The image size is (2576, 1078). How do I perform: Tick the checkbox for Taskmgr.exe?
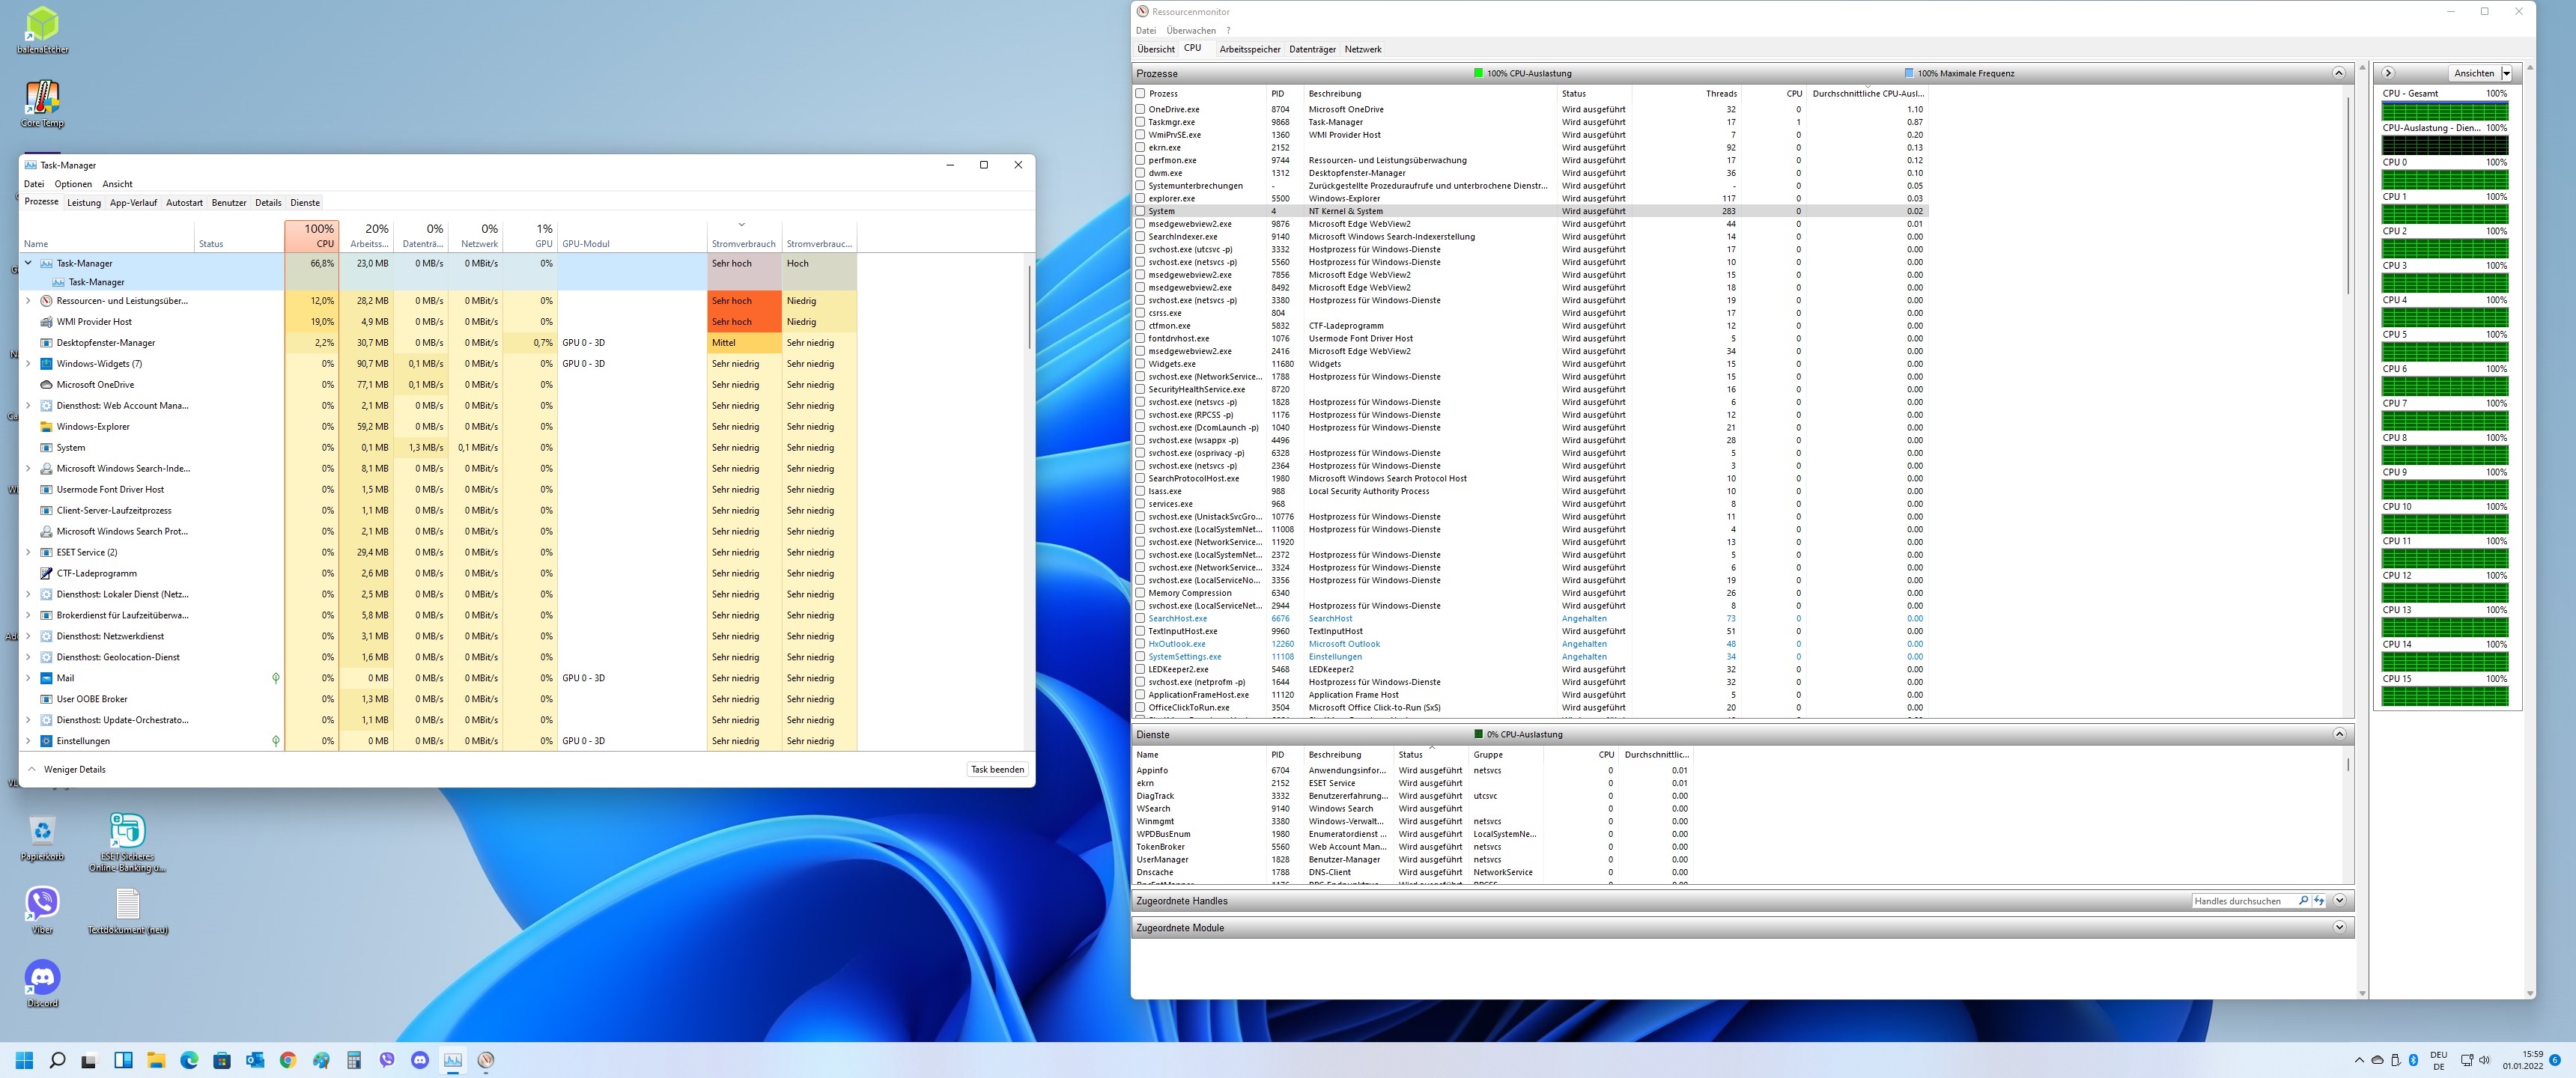[x=1140, y=122]
